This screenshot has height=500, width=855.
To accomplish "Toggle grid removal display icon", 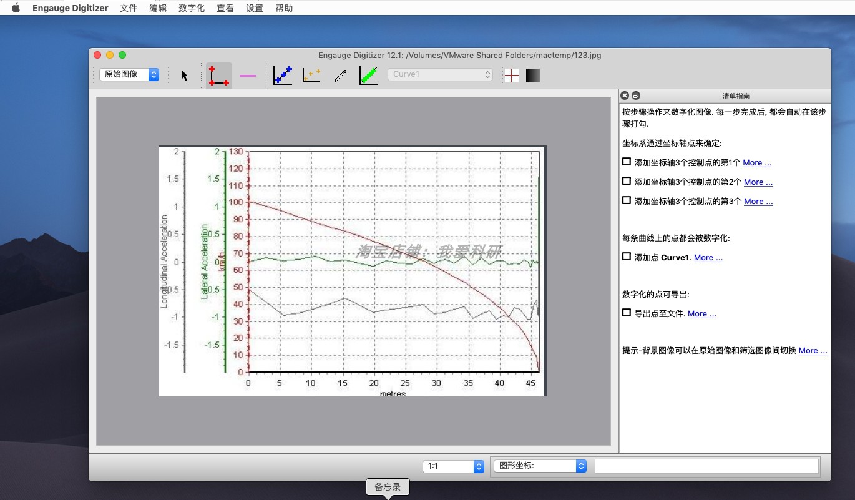I will point(511,76).
